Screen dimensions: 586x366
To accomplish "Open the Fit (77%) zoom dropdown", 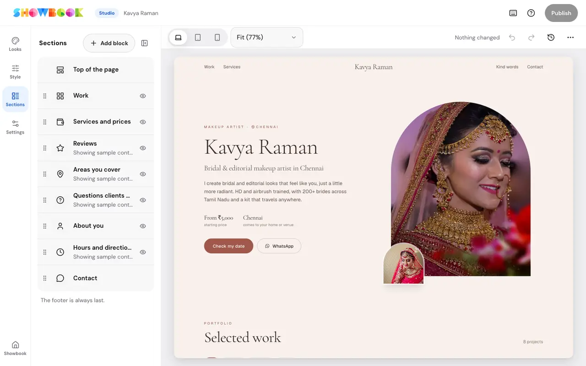I will (x=267, y=38).
